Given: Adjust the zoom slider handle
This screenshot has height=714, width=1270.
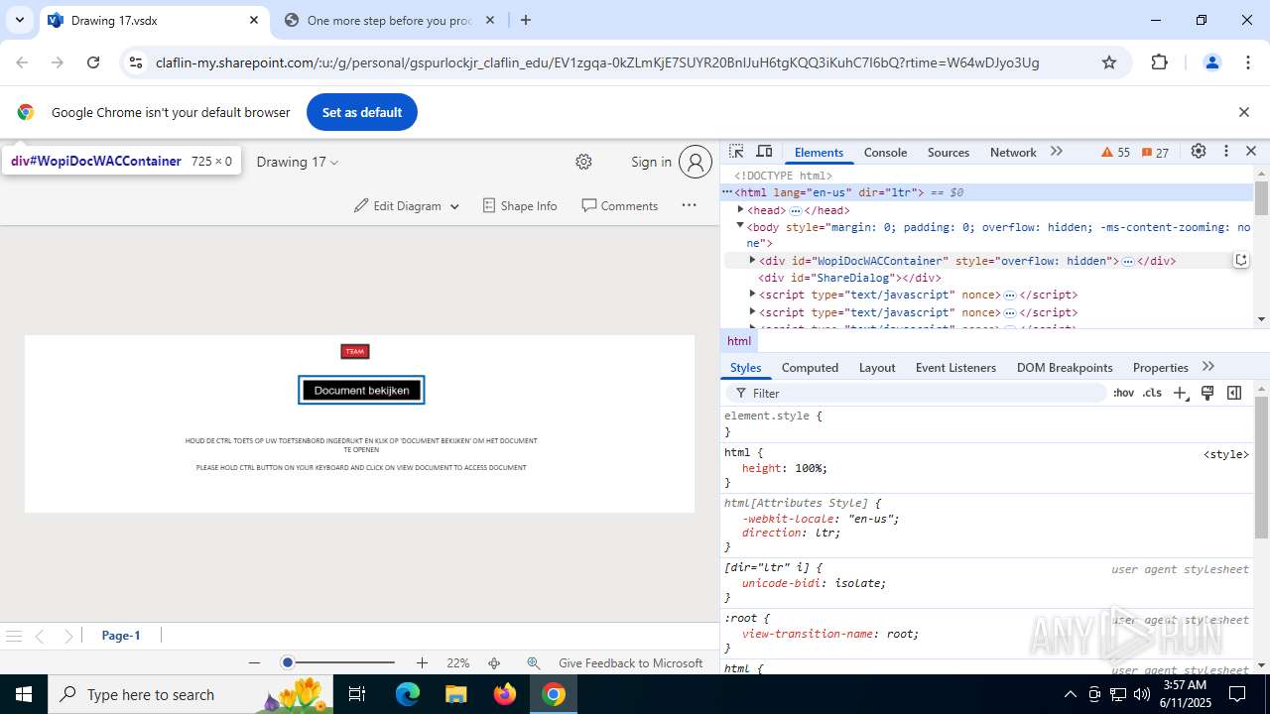Looking at the screenshot, I should (288, 662).
